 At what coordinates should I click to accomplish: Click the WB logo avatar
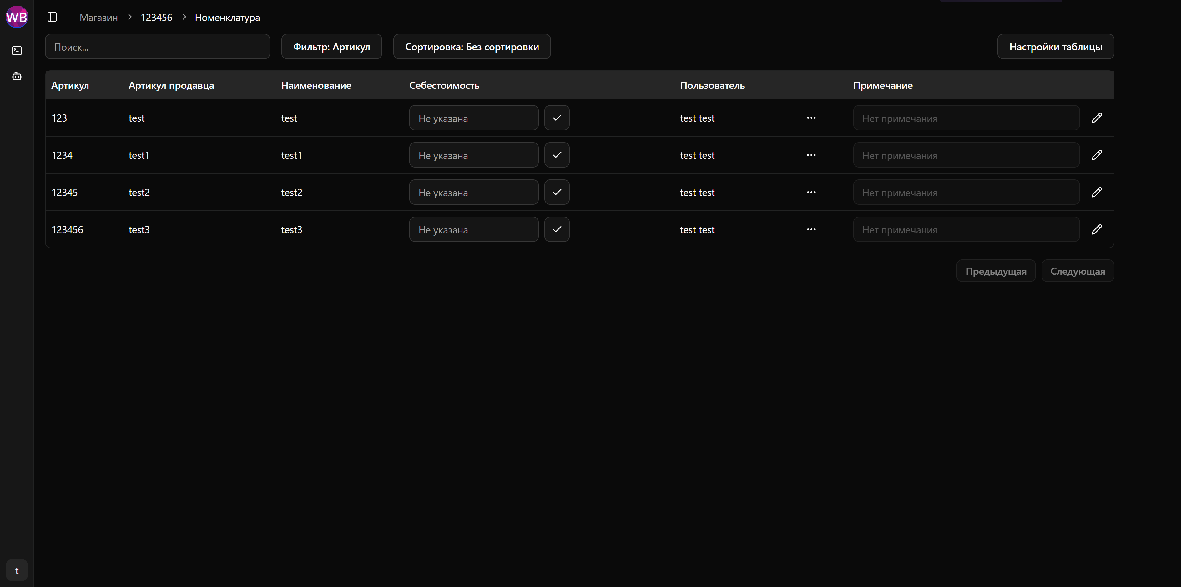click(17, 17)
